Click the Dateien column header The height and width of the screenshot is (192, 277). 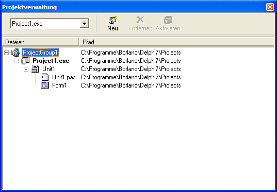(40, 42)
